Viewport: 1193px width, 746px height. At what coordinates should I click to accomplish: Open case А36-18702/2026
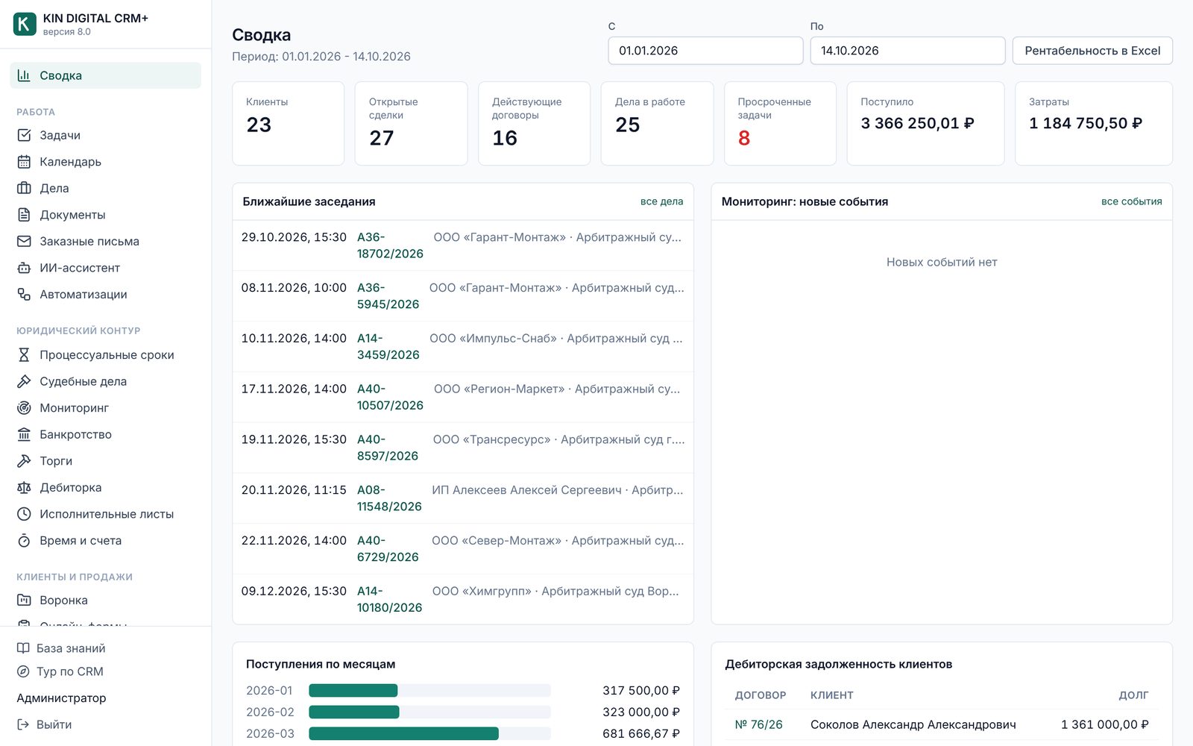click(x=390, y=245)
